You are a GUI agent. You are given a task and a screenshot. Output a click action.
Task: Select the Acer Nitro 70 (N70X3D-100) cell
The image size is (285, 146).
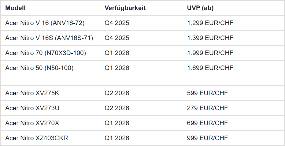[50, 53]
